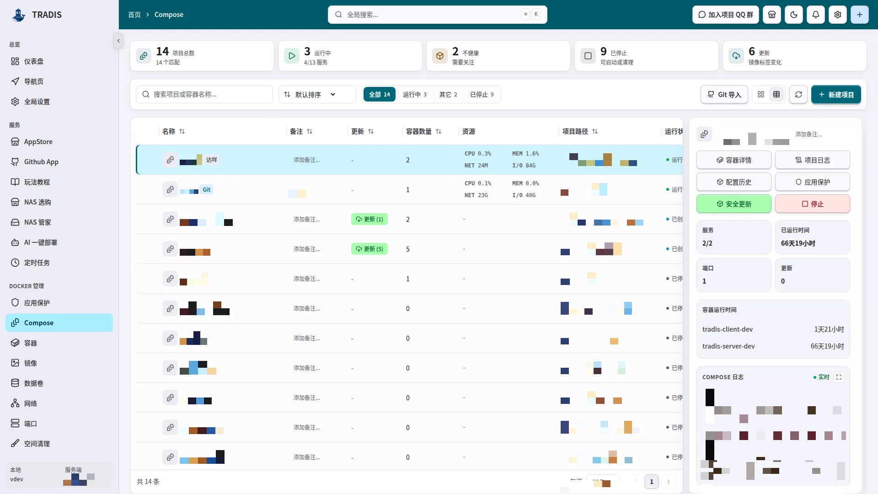Select the 其它 2 filter tab

point(448,94)
